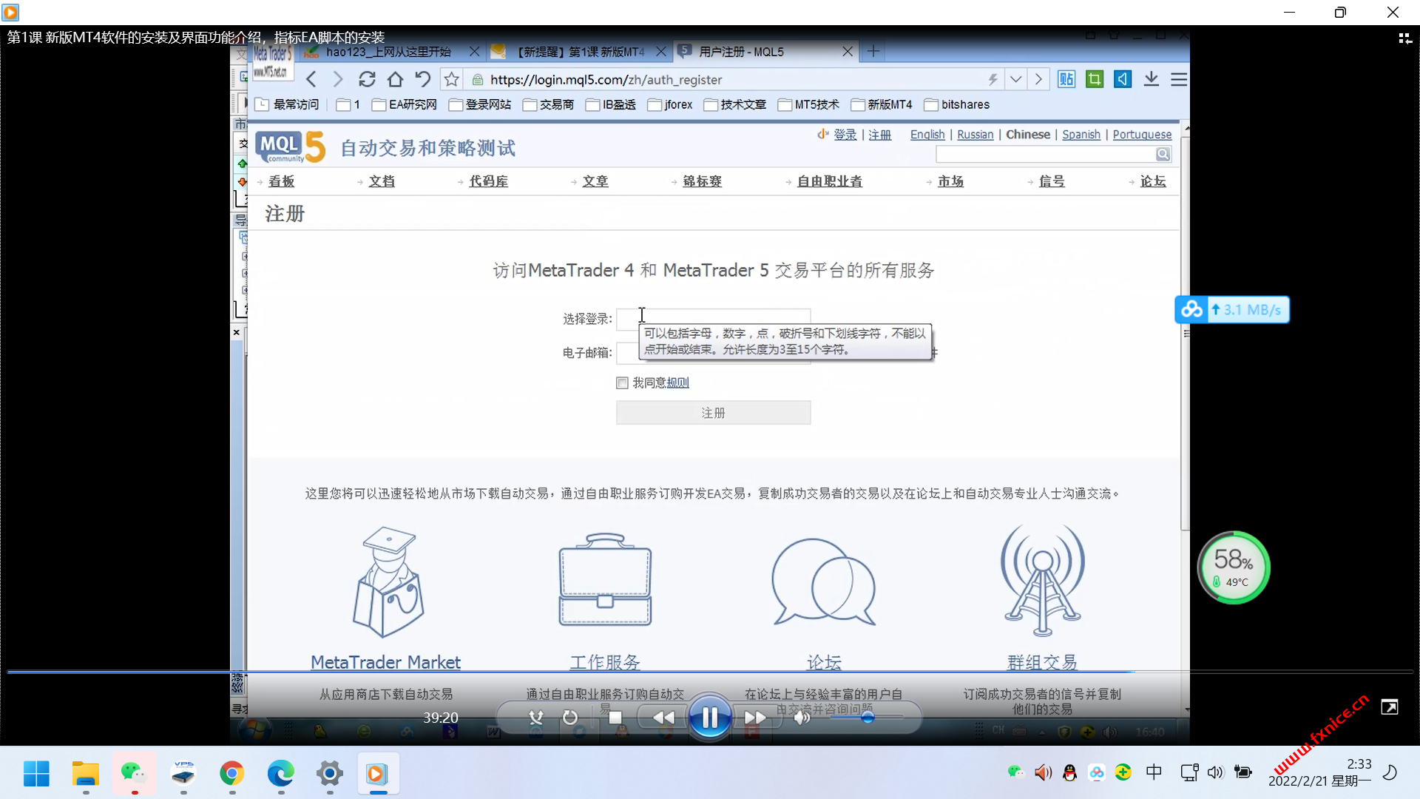Open the 规则 rules link

pos(677,382)
